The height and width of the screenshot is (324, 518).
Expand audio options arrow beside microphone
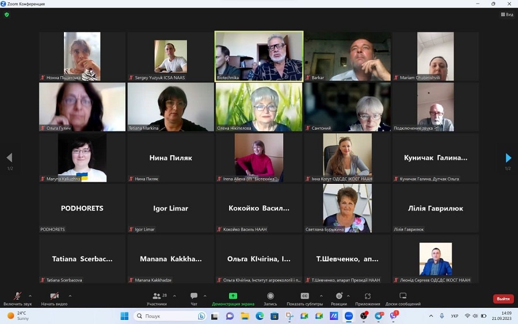click(30, 296)
